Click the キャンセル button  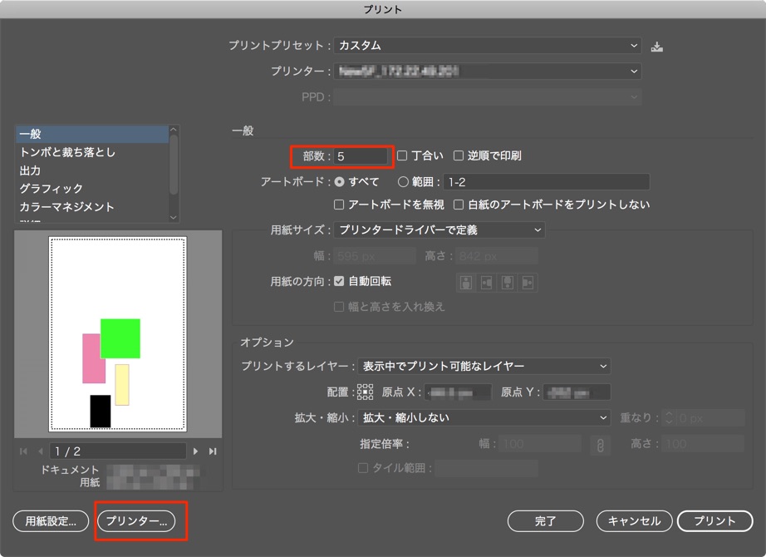point(634,521)
